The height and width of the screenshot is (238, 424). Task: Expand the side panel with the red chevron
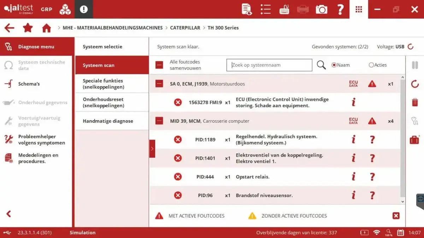click(x=152, y=149)
